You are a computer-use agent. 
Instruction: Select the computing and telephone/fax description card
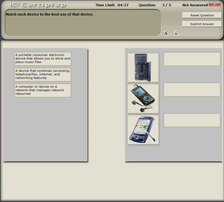click(x=42, y=74)
